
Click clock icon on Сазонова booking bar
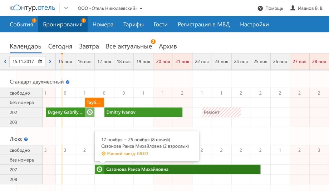[x=99, y=170]
